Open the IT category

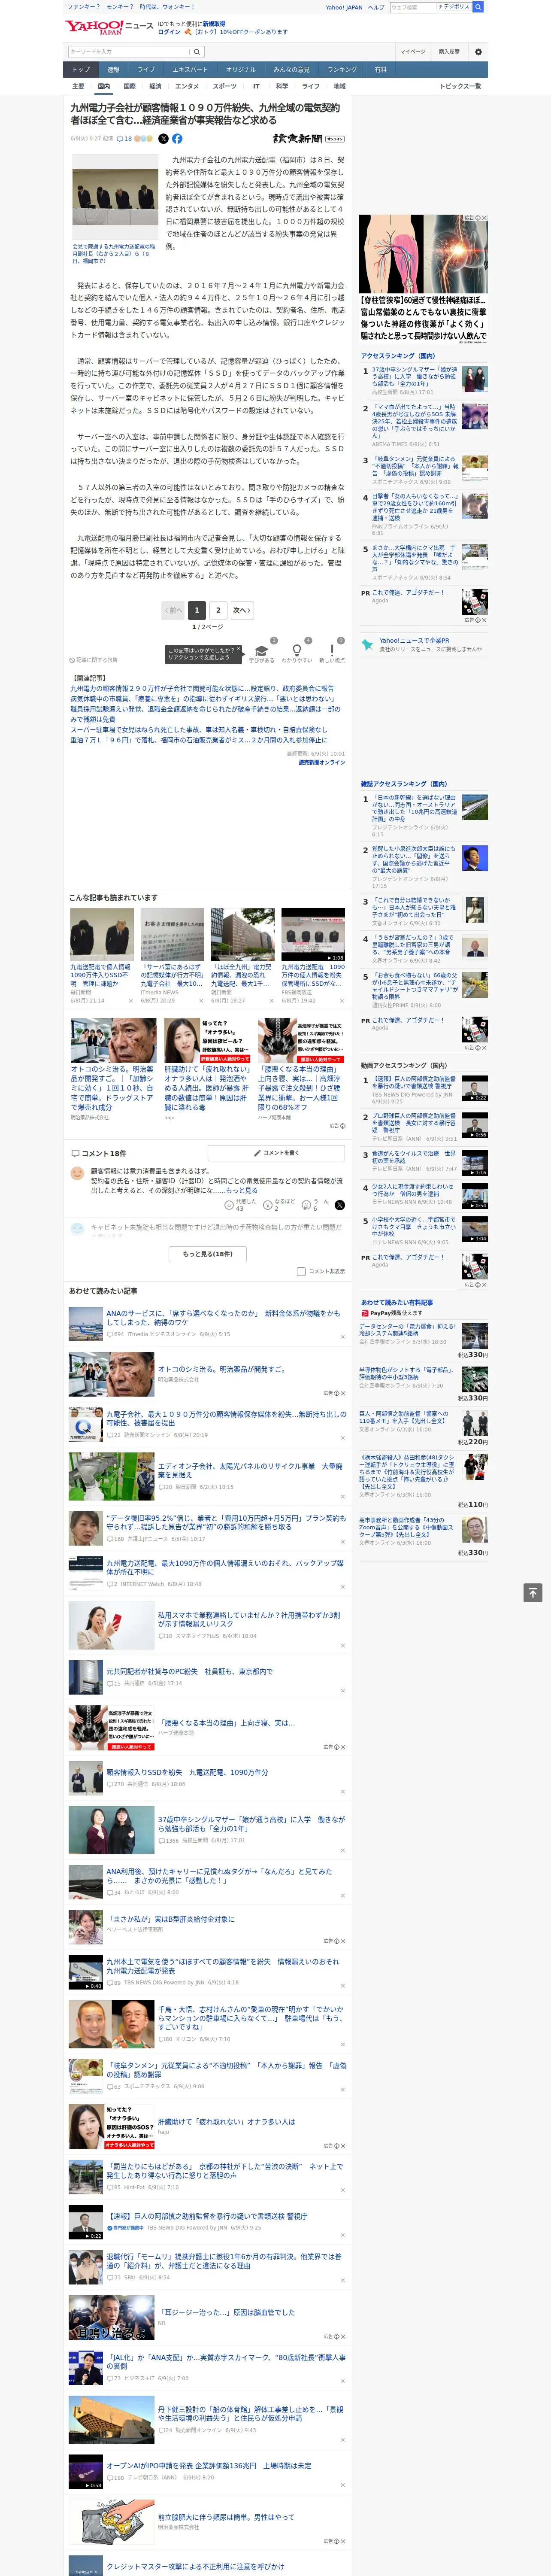tap(256, 86)
